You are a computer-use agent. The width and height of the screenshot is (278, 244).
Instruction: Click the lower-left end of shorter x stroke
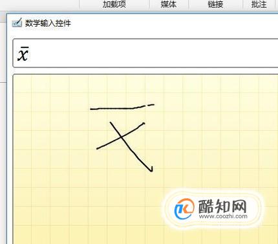98,148
